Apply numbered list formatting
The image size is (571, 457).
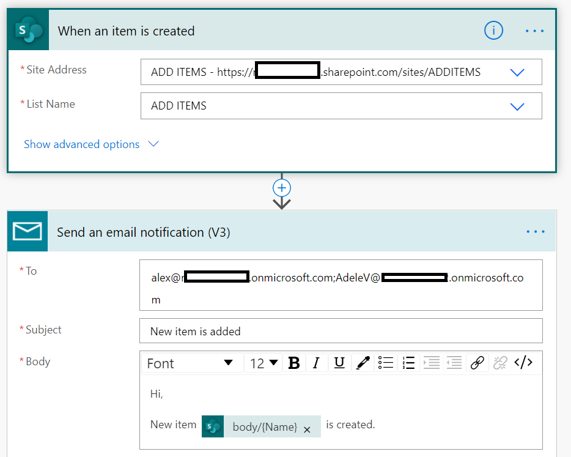(x=408, y=363)
